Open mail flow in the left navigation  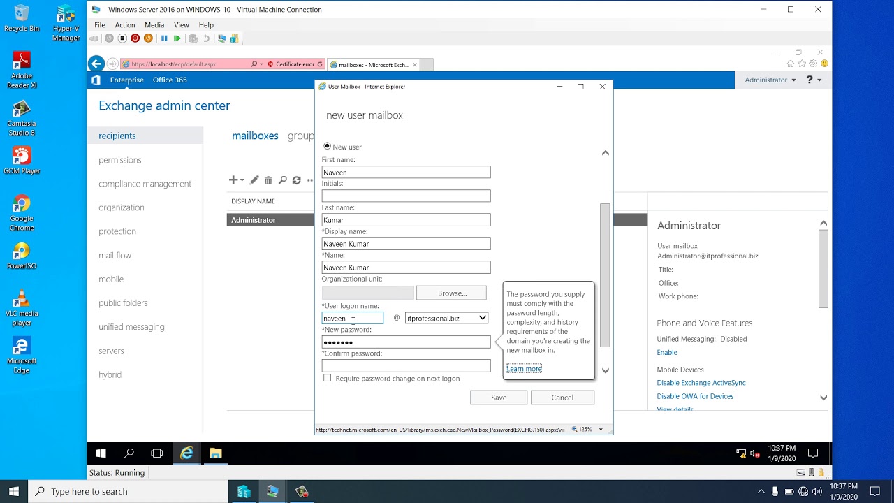tap(115, 256)
